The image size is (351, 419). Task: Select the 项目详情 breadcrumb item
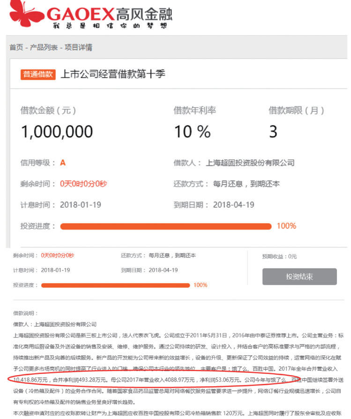78,47
